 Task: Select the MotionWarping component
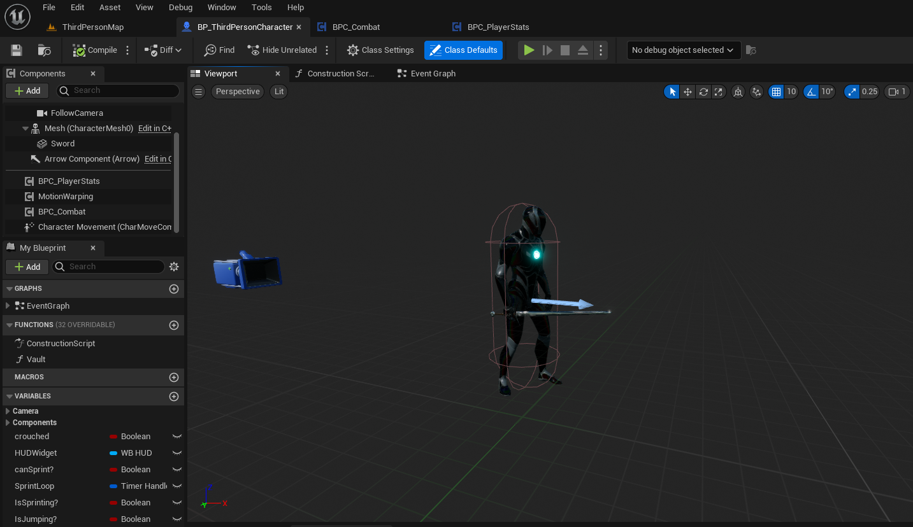tap(66, 197)
